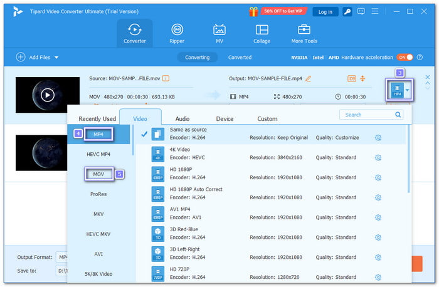439x287 pixels.
Task: Select MP4 format in list
Action: [98, 134]
